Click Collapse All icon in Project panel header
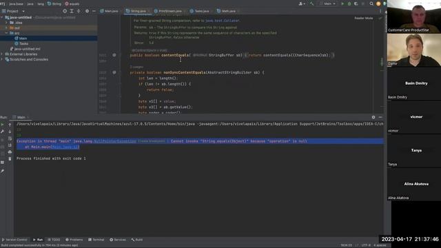 click(79, 11)
